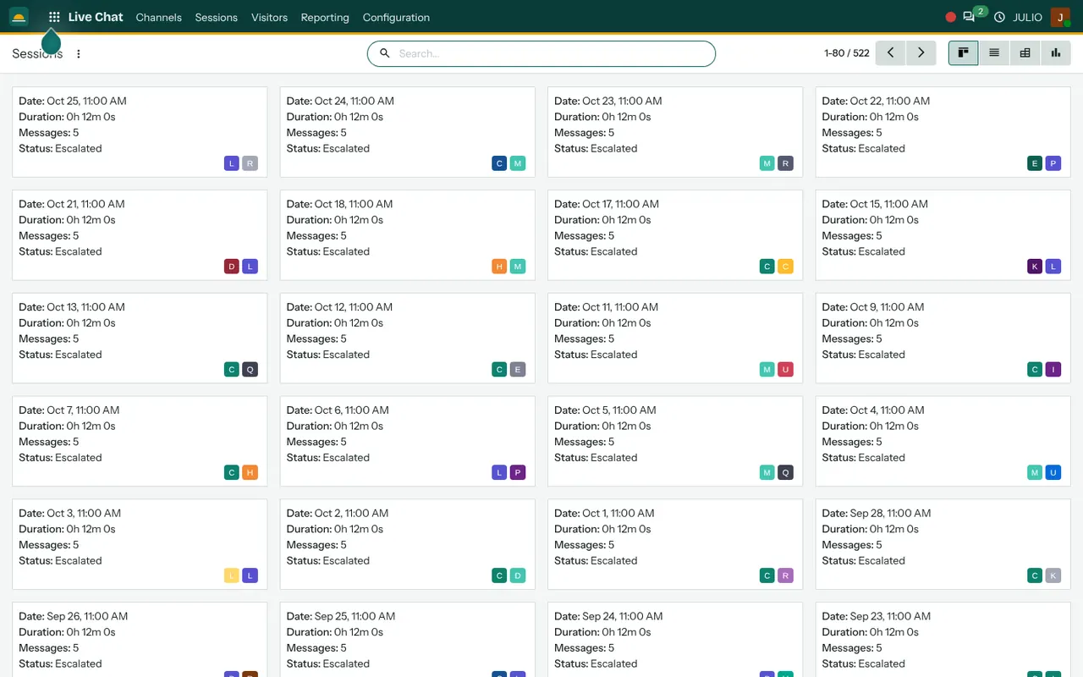
Task: Click E avatar on Oct 22 card
Action: pos(1035,163)
